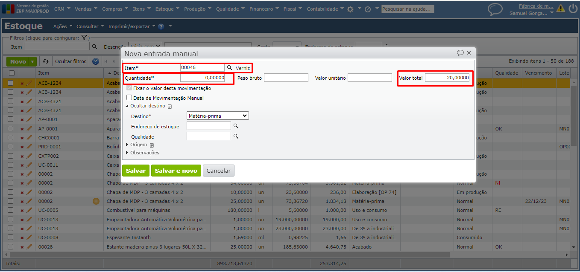Click the ERP Maxiprod logo
This screenshot has width=580, height=272.
pos(26,9)
